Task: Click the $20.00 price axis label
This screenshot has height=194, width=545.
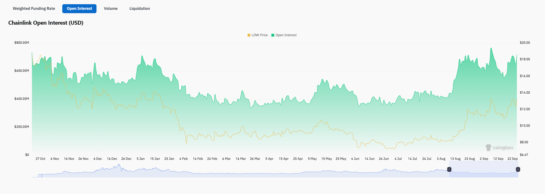Action: click(525, 43)
